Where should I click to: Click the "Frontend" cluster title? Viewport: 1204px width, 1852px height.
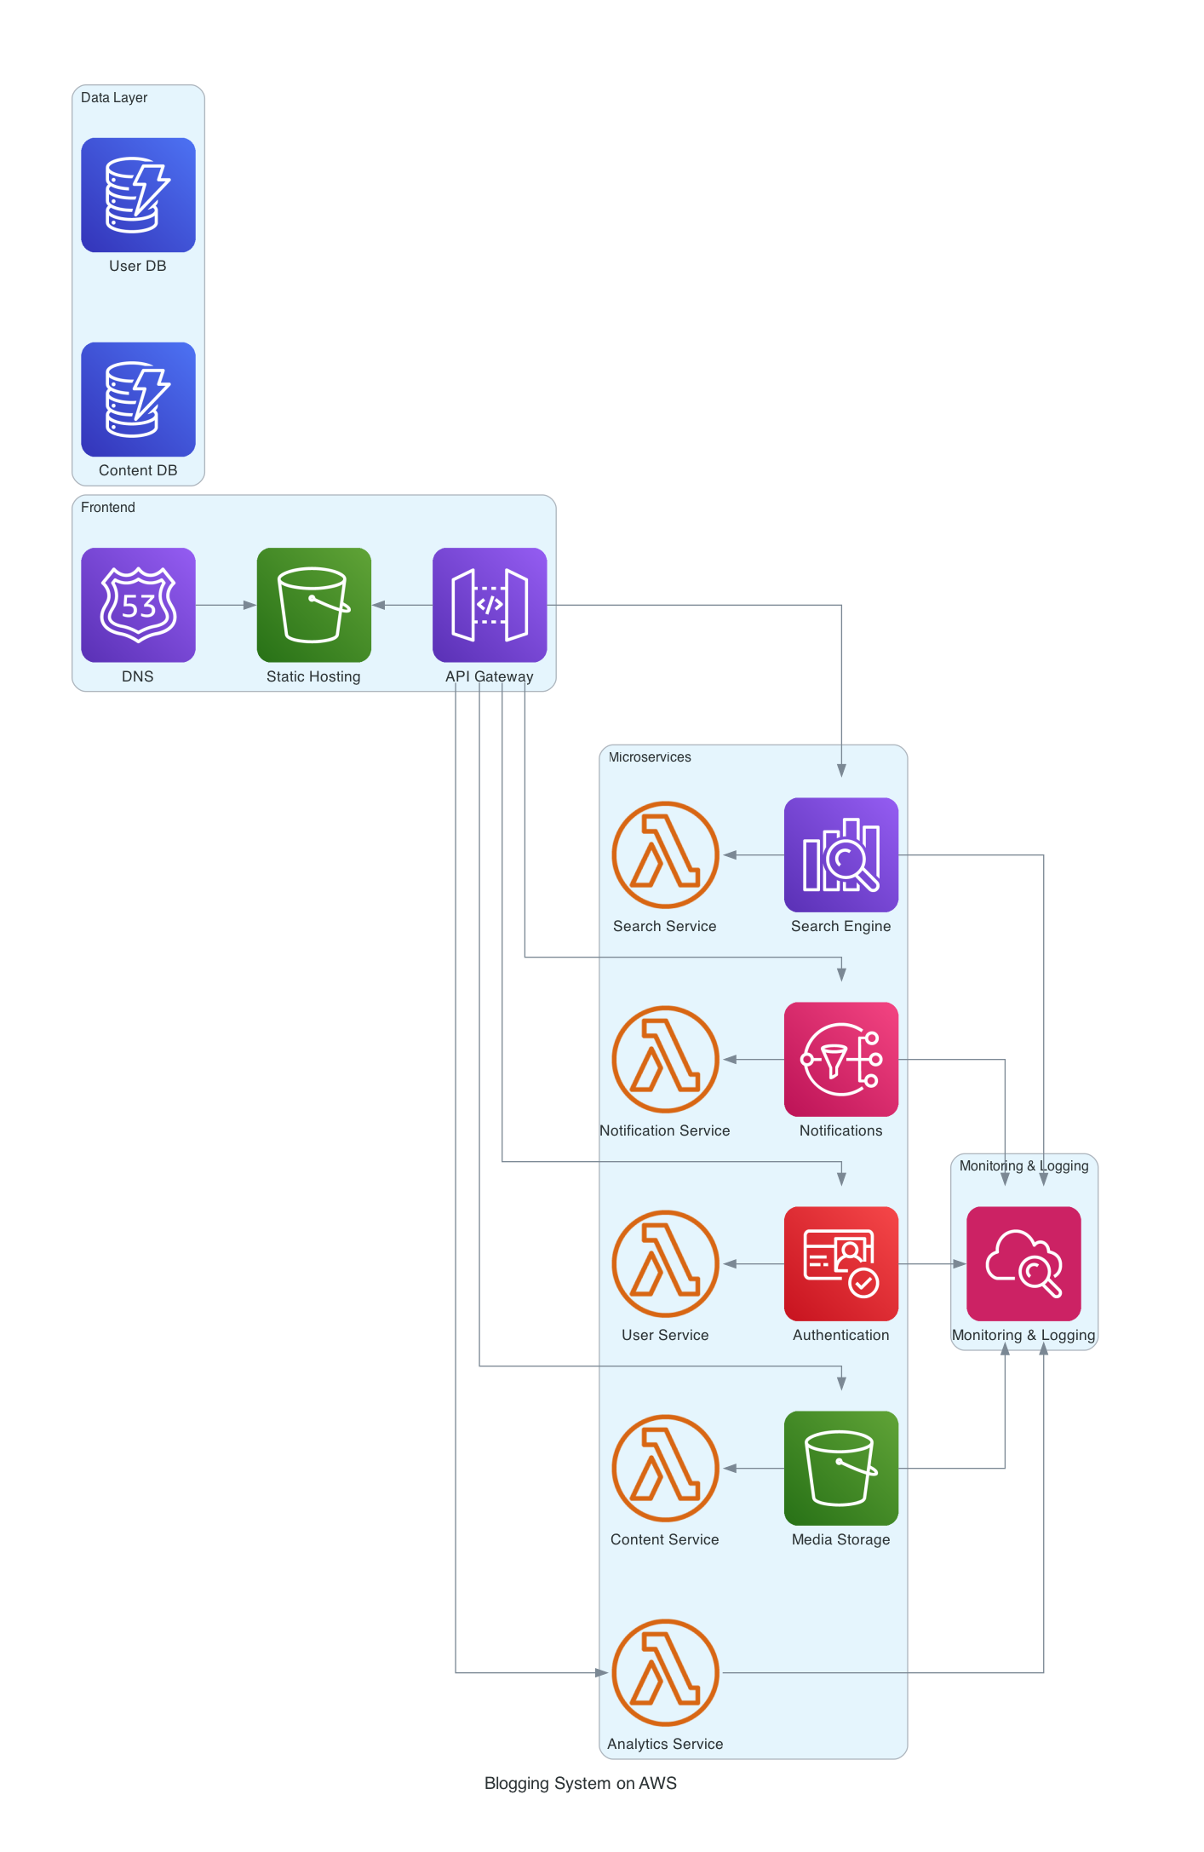tap(108, 507)
